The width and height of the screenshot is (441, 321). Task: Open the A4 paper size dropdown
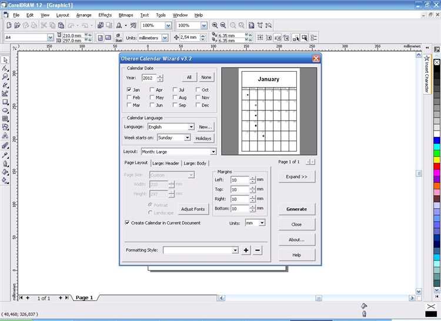pos(51,37)
